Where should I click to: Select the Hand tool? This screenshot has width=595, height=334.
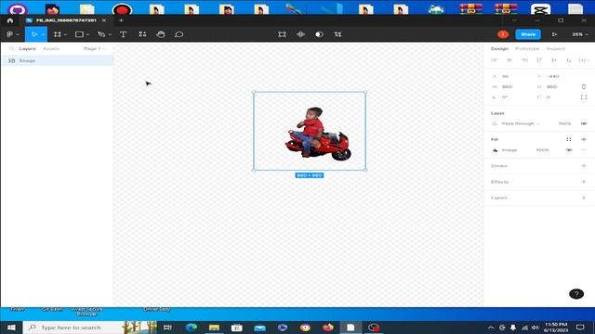click(x=161, y=34)
